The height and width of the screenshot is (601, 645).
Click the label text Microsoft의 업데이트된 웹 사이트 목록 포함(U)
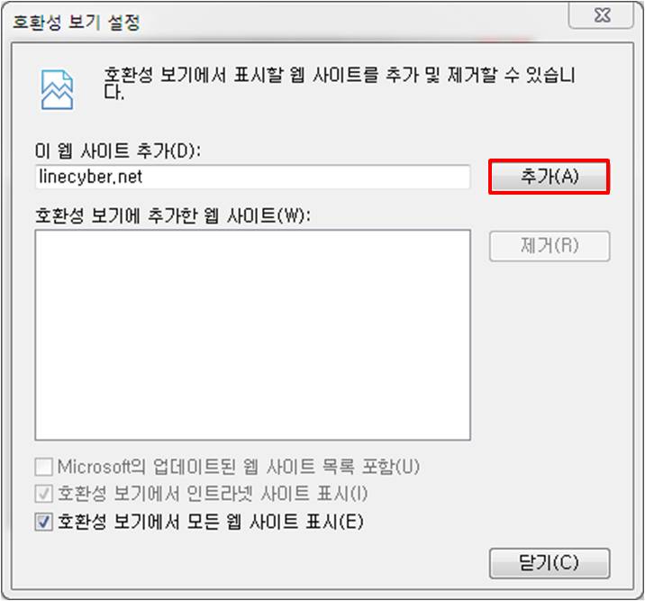238,467
